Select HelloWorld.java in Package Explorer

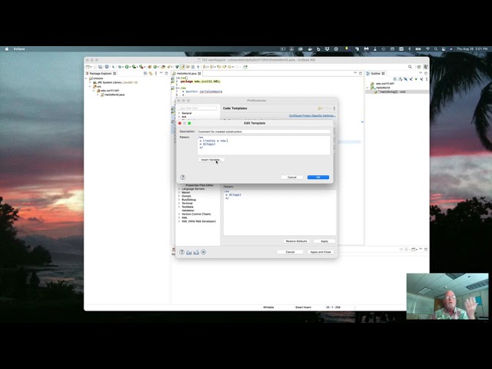point(115,95)
